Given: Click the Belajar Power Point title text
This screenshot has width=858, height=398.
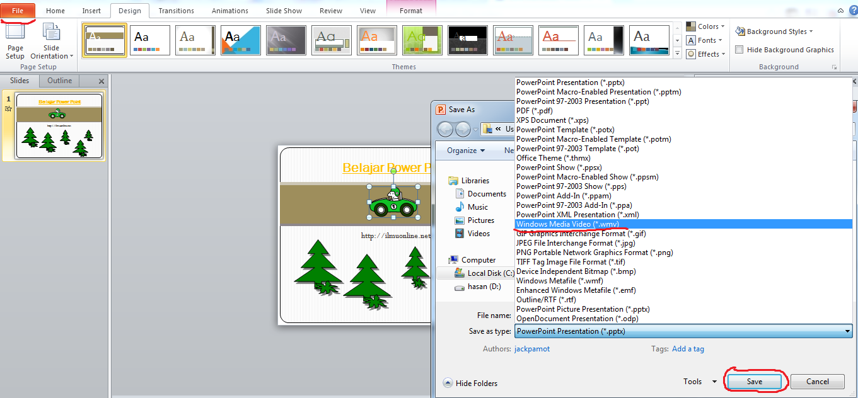Looking at the screenshot, I should pos(386,168).
